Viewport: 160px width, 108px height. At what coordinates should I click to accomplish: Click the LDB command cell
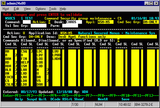point(25,85)
